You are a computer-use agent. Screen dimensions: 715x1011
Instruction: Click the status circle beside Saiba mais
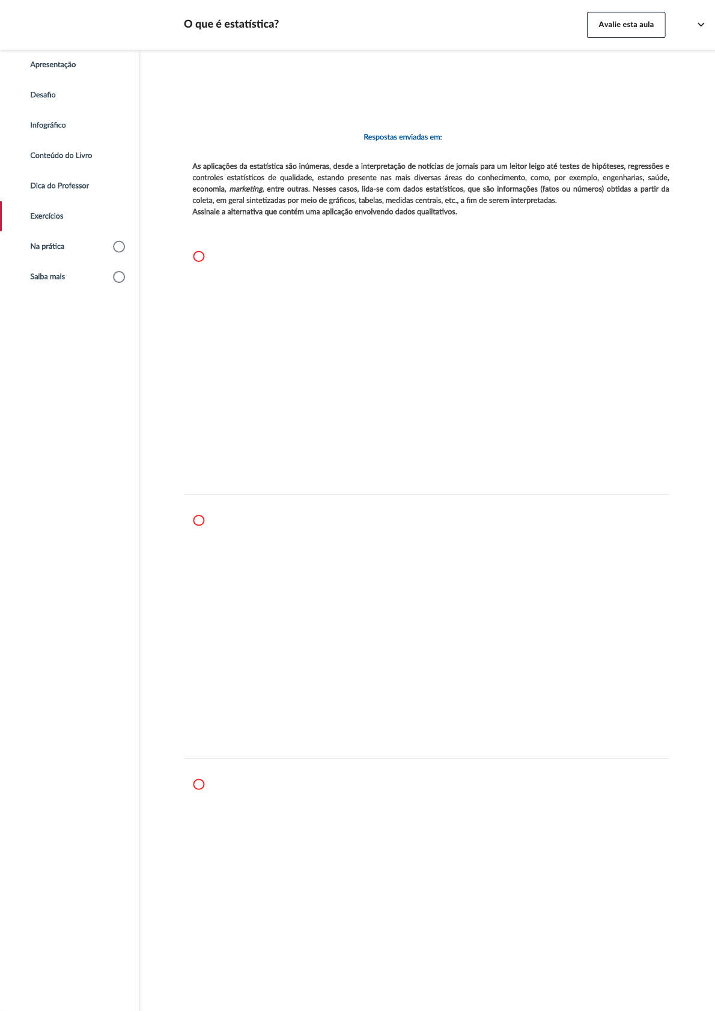coord(119,277)
